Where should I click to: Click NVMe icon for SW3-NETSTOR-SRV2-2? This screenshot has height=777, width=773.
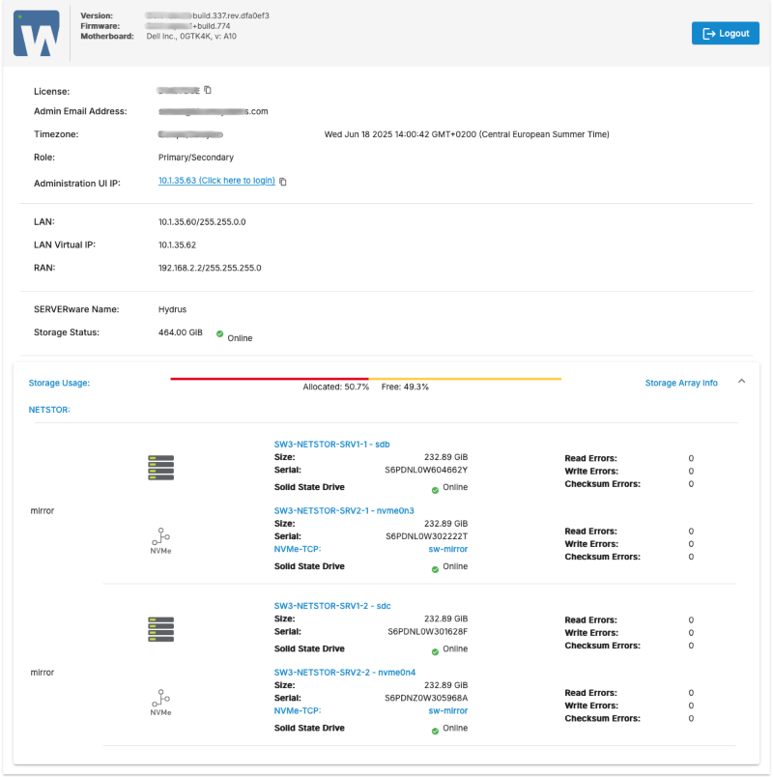point(160,703)
